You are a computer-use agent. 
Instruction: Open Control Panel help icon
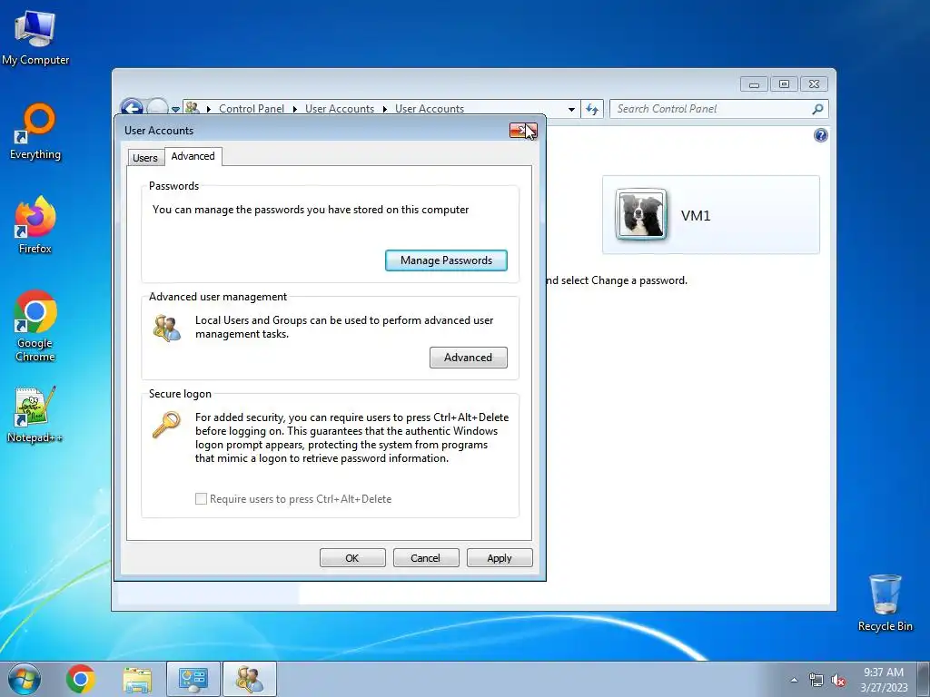coord(820,135)
